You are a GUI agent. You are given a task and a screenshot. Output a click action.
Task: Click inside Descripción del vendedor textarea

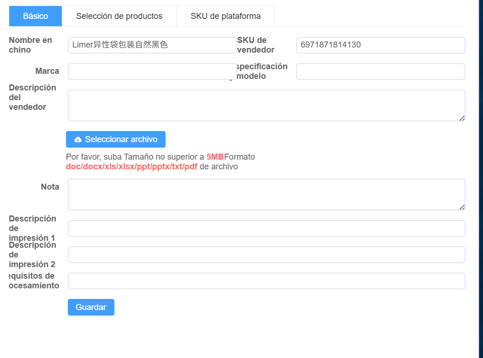click(x=266, y=106)
